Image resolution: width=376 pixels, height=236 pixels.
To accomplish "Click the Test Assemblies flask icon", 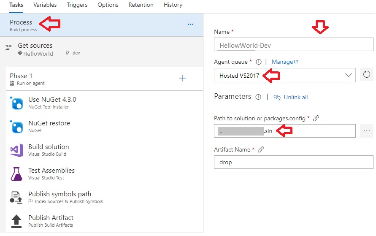I will tap(17, 174).
